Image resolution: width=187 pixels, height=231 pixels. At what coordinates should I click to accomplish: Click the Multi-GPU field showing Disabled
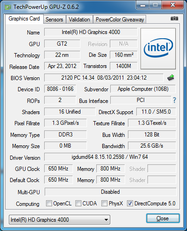(x=110, y=192)
